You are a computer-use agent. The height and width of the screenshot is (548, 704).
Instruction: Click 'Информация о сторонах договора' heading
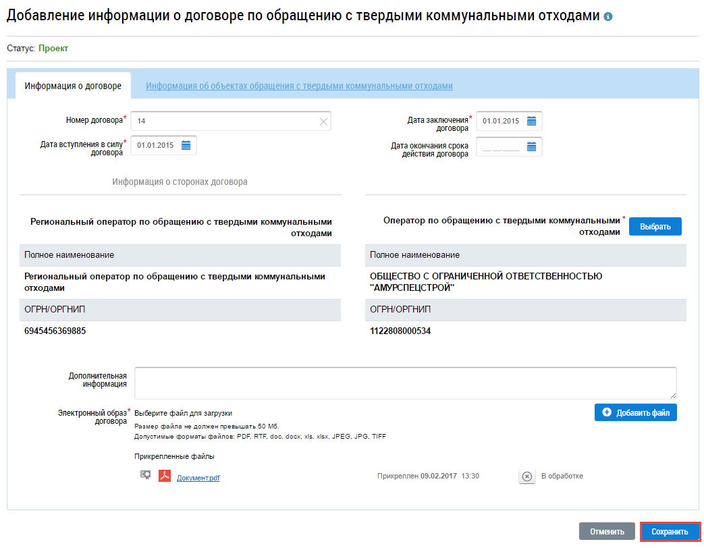click(x=180, y=182)
